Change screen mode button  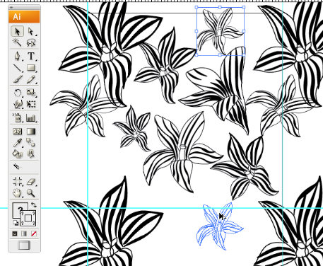[x=24, y=245]
